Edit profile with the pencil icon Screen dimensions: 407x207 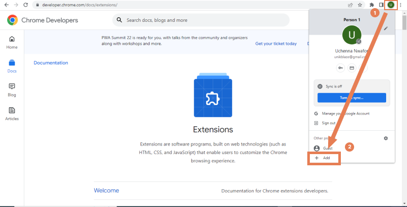click(x=386, y=28)
